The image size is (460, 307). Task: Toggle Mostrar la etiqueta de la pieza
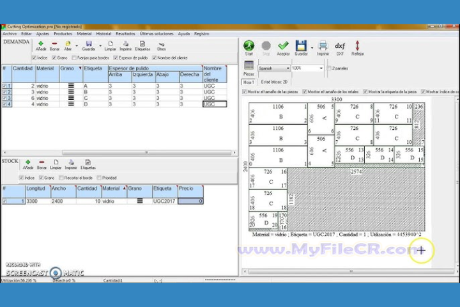point(365,91)
